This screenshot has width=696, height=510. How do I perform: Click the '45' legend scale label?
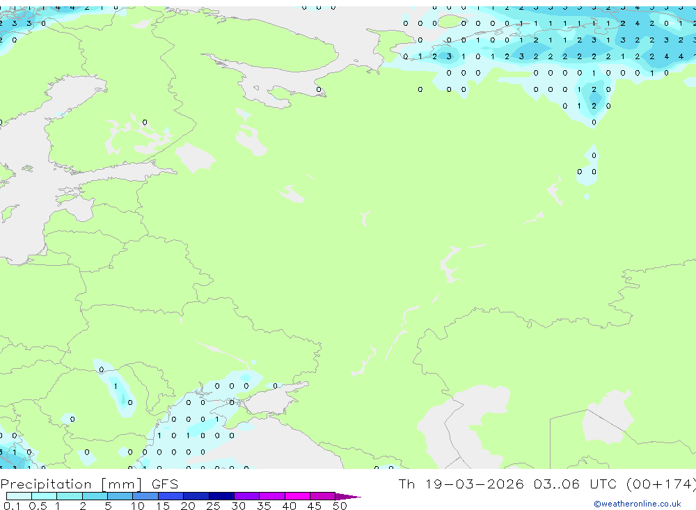[315, 506]
